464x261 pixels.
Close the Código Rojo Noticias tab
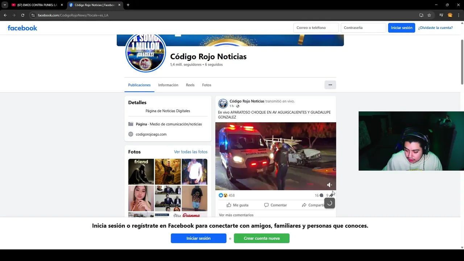coord(119,5)
